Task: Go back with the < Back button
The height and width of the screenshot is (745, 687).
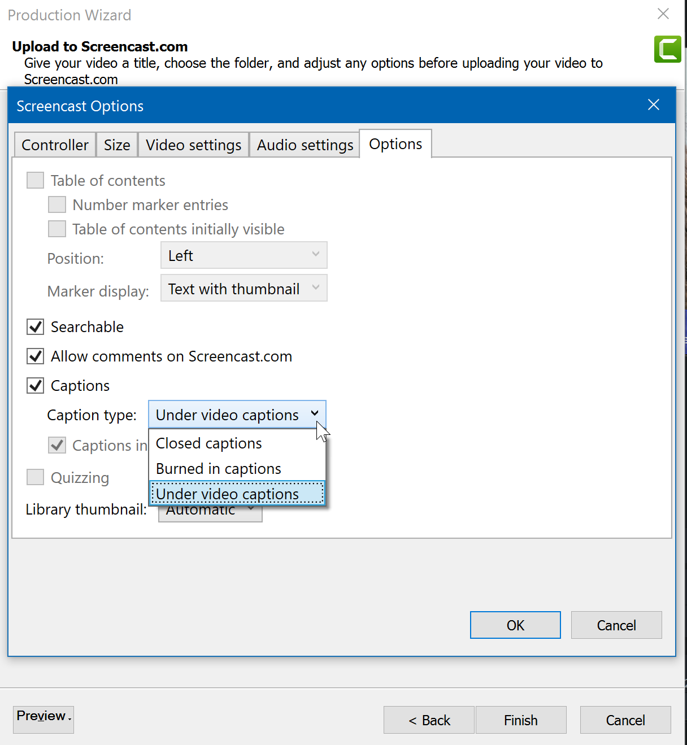Action: pos(429,720)
